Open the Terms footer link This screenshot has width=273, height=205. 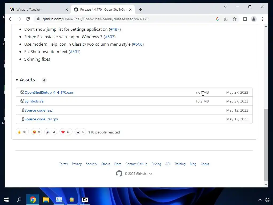tap(63, 164)
